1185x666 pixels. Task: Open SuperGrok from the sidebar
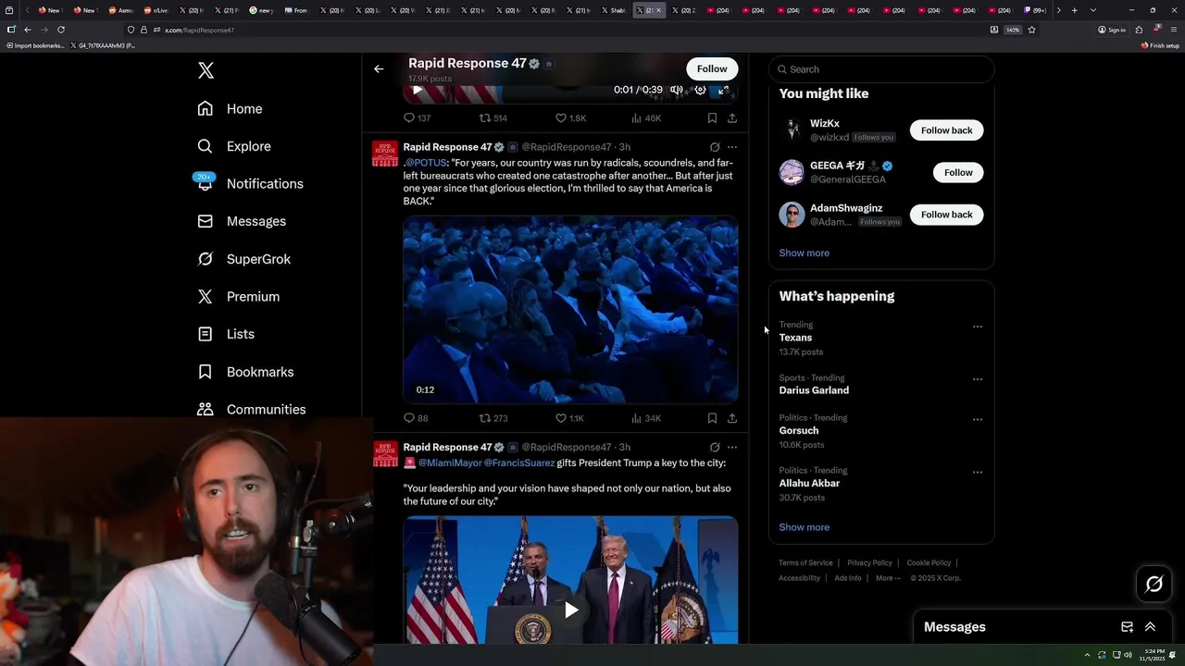[x=243, y=259]
